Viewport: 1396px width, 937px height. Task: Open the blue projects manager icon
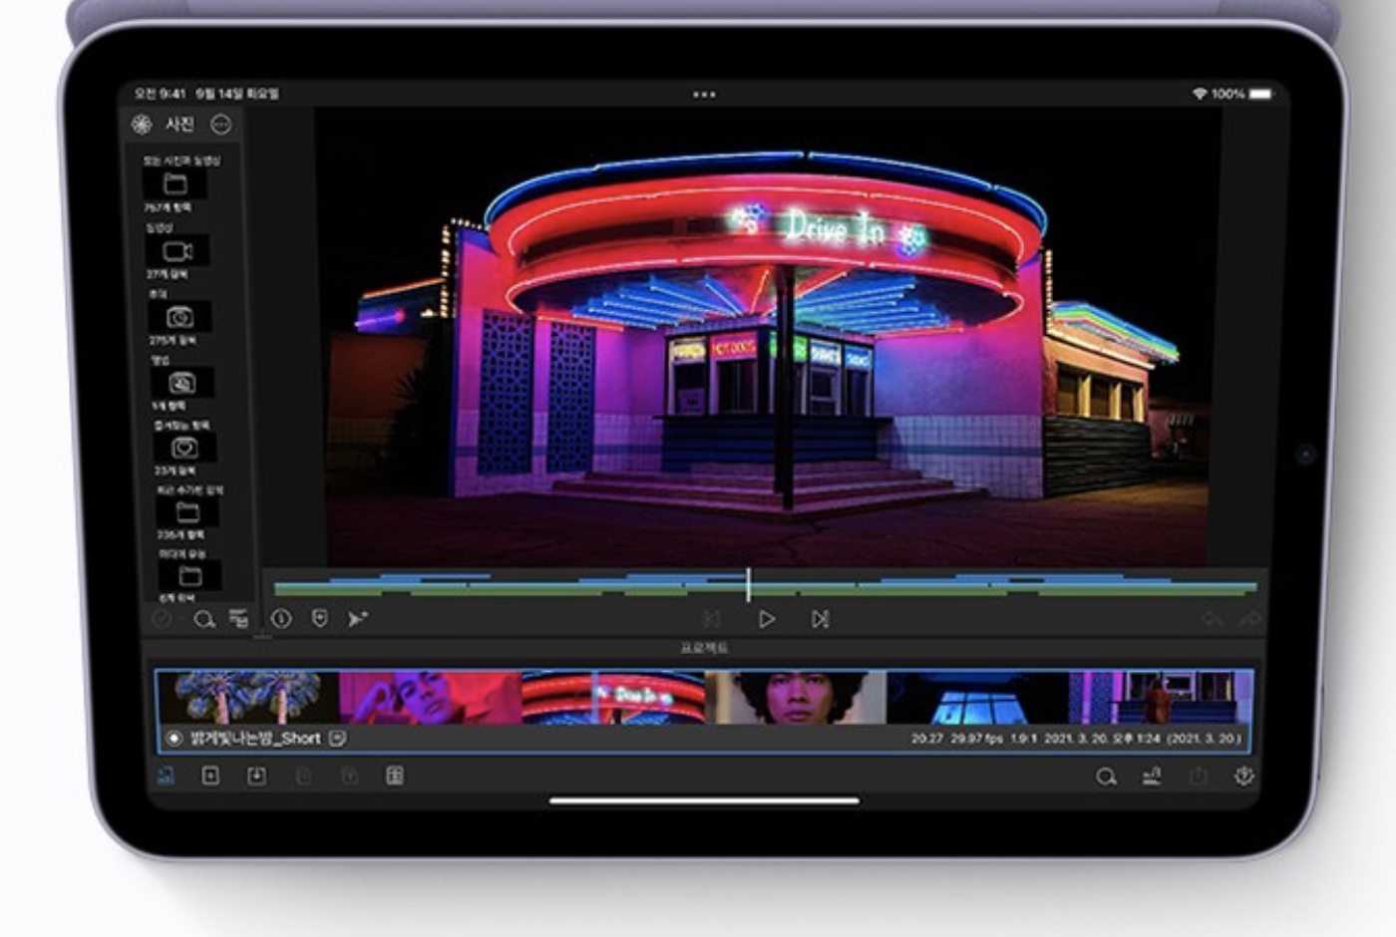click(166, 776)
